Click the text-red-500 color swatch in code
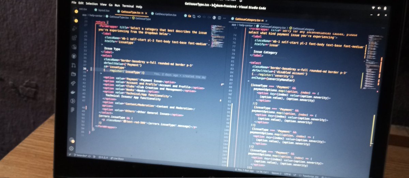The image size is (409, 178). tap(125, 121)
